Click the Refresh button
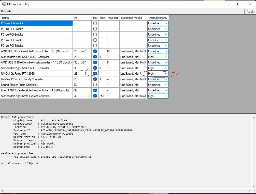The image size is (256, 194). coord(6,11)
